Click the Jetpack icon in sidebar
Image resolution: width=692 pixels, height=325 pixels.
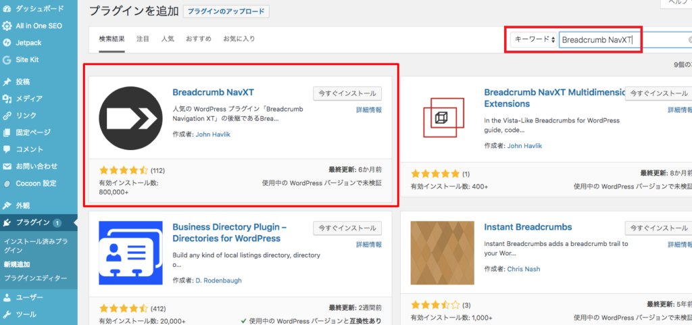7,43
